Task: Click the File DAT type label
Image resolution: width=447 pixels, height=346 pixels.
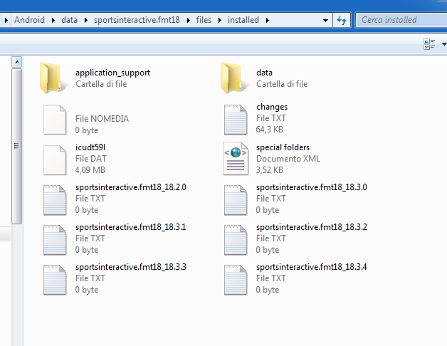Action: (x=91, y=159)
